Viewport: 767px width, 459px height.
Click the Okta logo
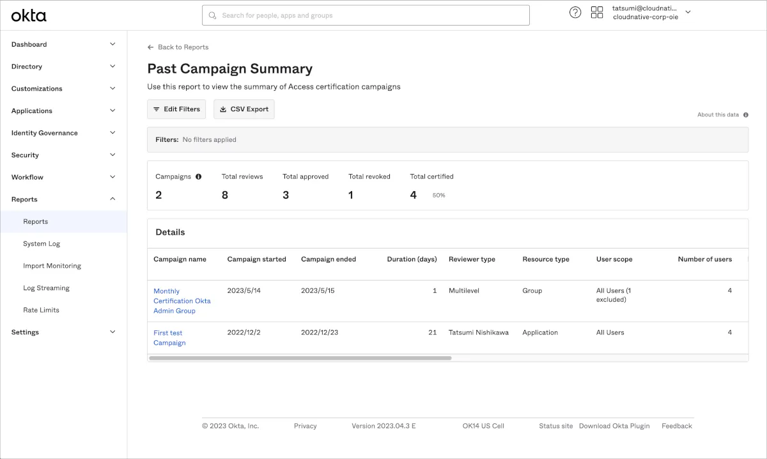[29, 15]
